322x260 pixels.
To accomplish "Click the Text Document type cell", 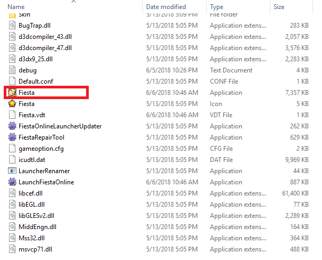I will [x=231, y=70].
